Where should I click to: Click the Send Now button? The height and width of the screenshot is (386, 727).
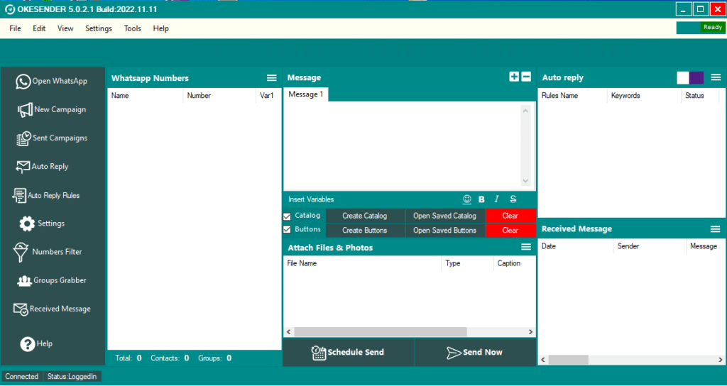click(475, 352)
